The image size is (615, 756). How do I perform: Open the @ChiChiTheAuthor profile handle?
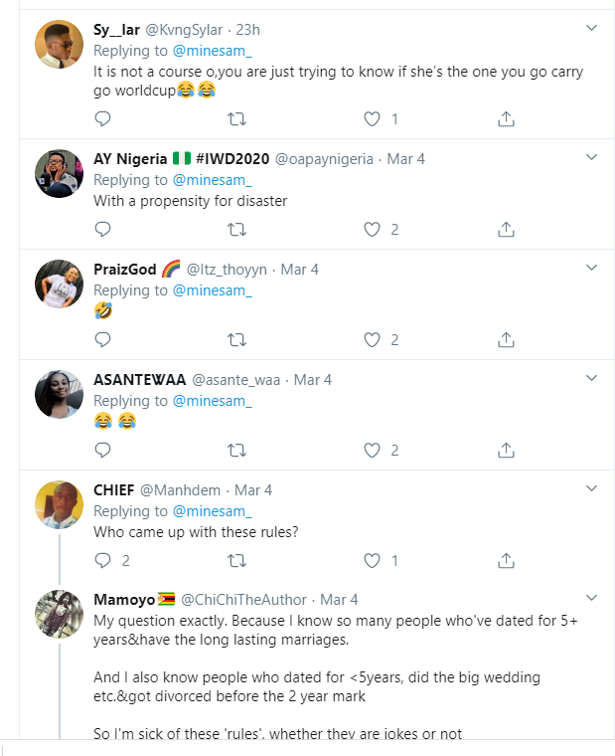[x=246, y=600]
